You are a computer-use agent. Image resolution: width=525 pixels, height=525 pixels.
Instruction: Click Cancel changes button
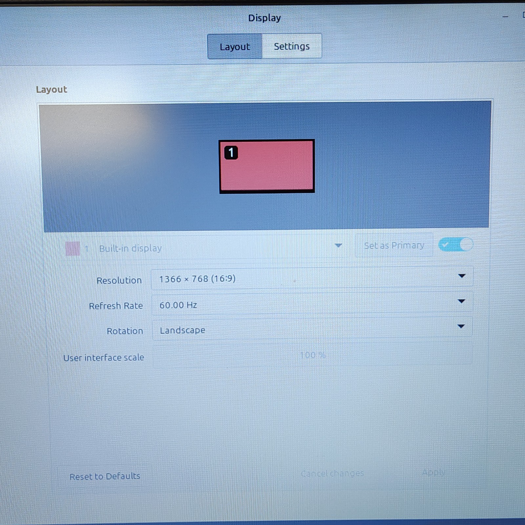[x=332, y=473]
